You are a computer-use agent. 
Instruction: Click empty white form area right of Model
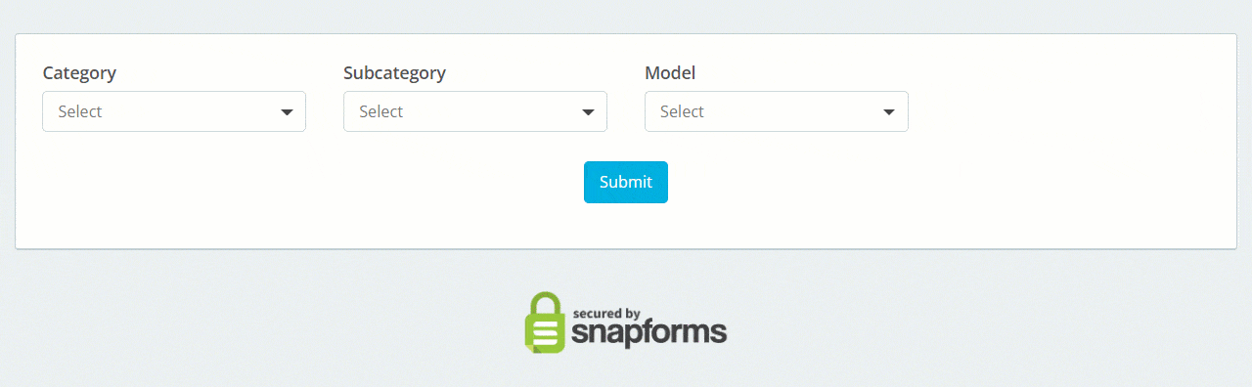coord(1066,111)
